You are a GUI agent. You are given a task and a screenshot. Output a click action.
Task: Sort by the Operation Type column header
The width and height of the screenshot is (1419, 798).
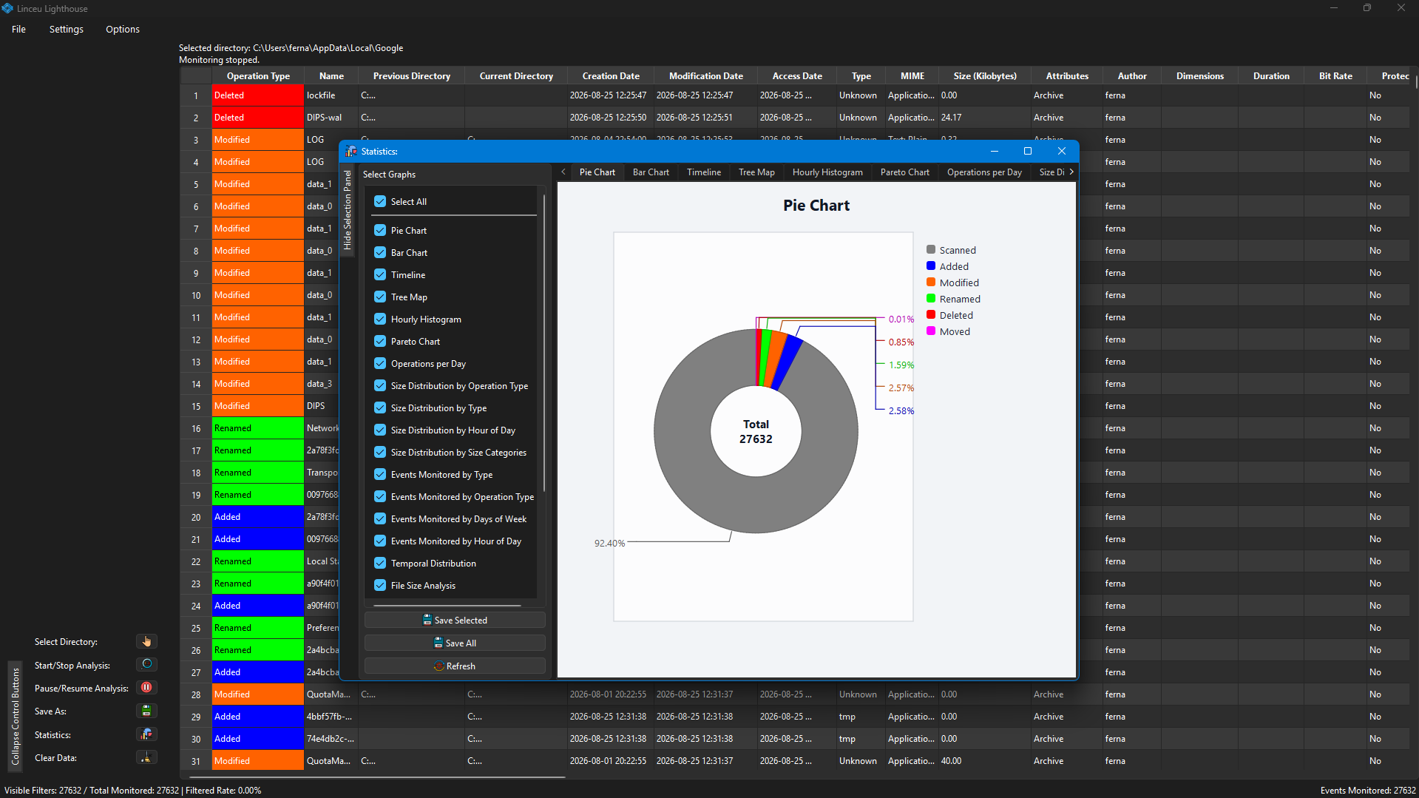click(x=258, y=75)
